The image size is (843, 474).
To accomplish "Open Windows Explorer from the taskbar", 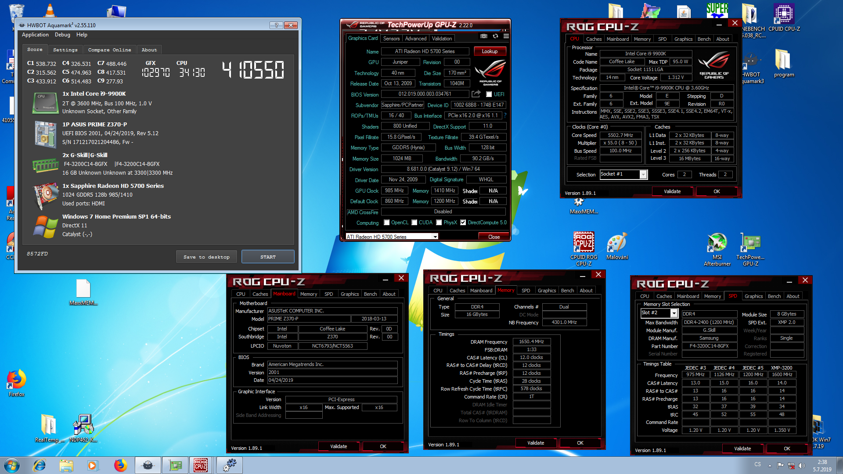I will tap(66, 465).
